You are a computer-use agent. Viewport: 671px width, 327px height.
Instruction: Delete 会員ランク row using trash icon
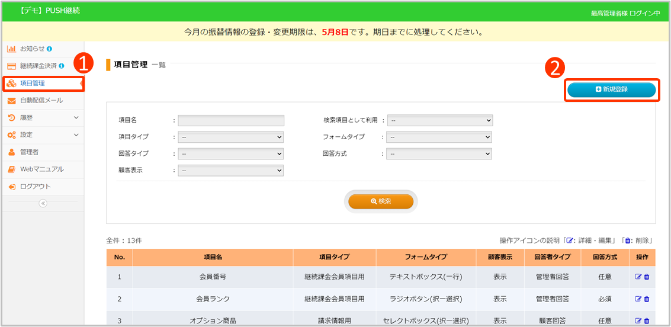pyautogui.click(x=647, y=299)
